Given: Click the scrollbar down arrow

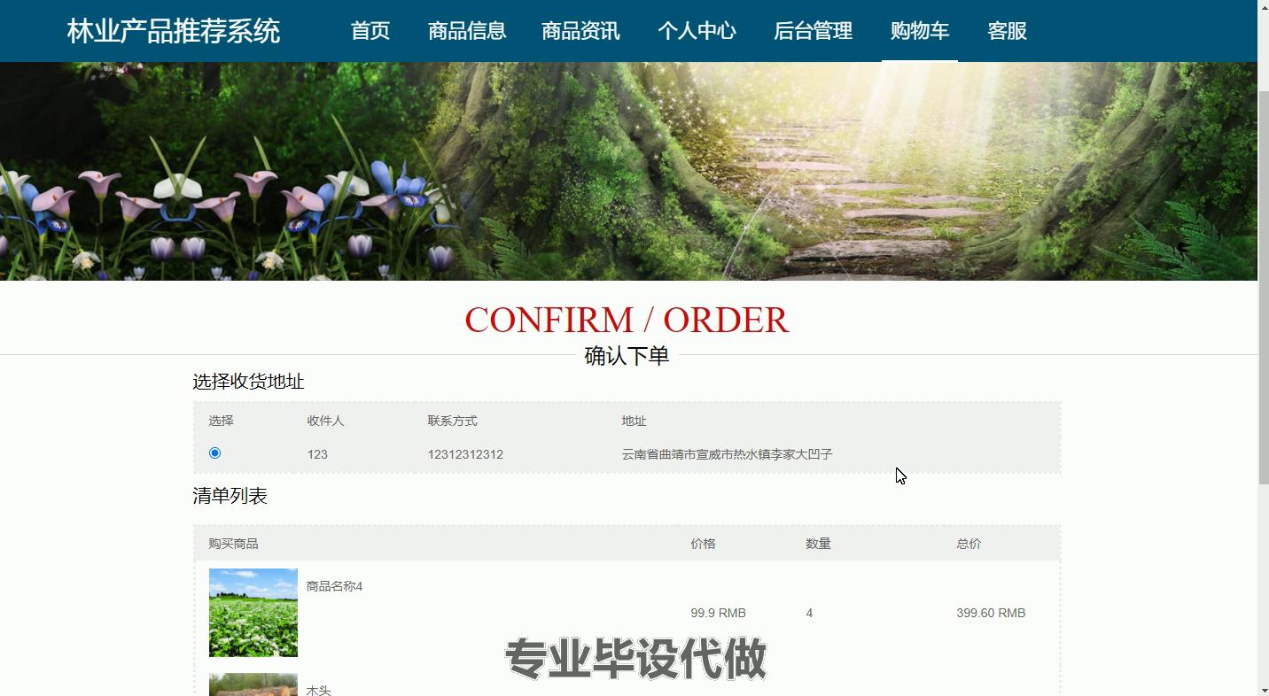Looking at the screenshot, I should [1263, 689].
